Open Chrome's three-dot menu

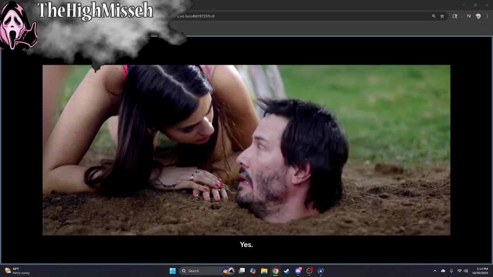tap(487, 16)
